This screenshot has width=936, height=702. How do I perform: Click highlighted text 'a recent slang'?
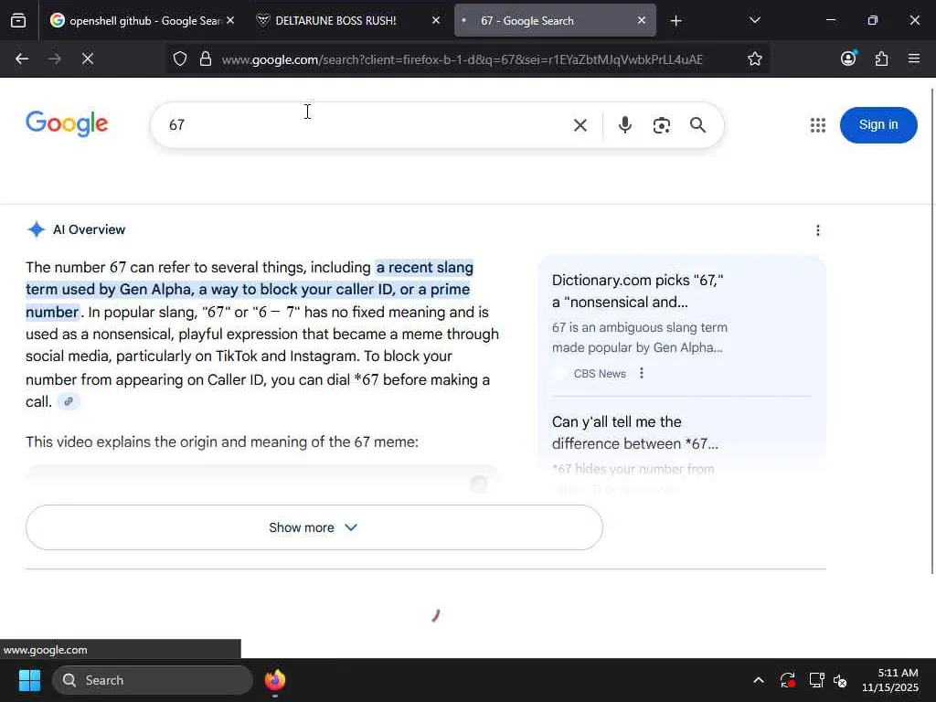point(424,268)
